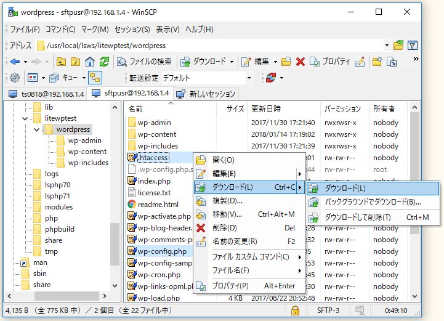Collapse the wordpress tree node

coord(36,130)
